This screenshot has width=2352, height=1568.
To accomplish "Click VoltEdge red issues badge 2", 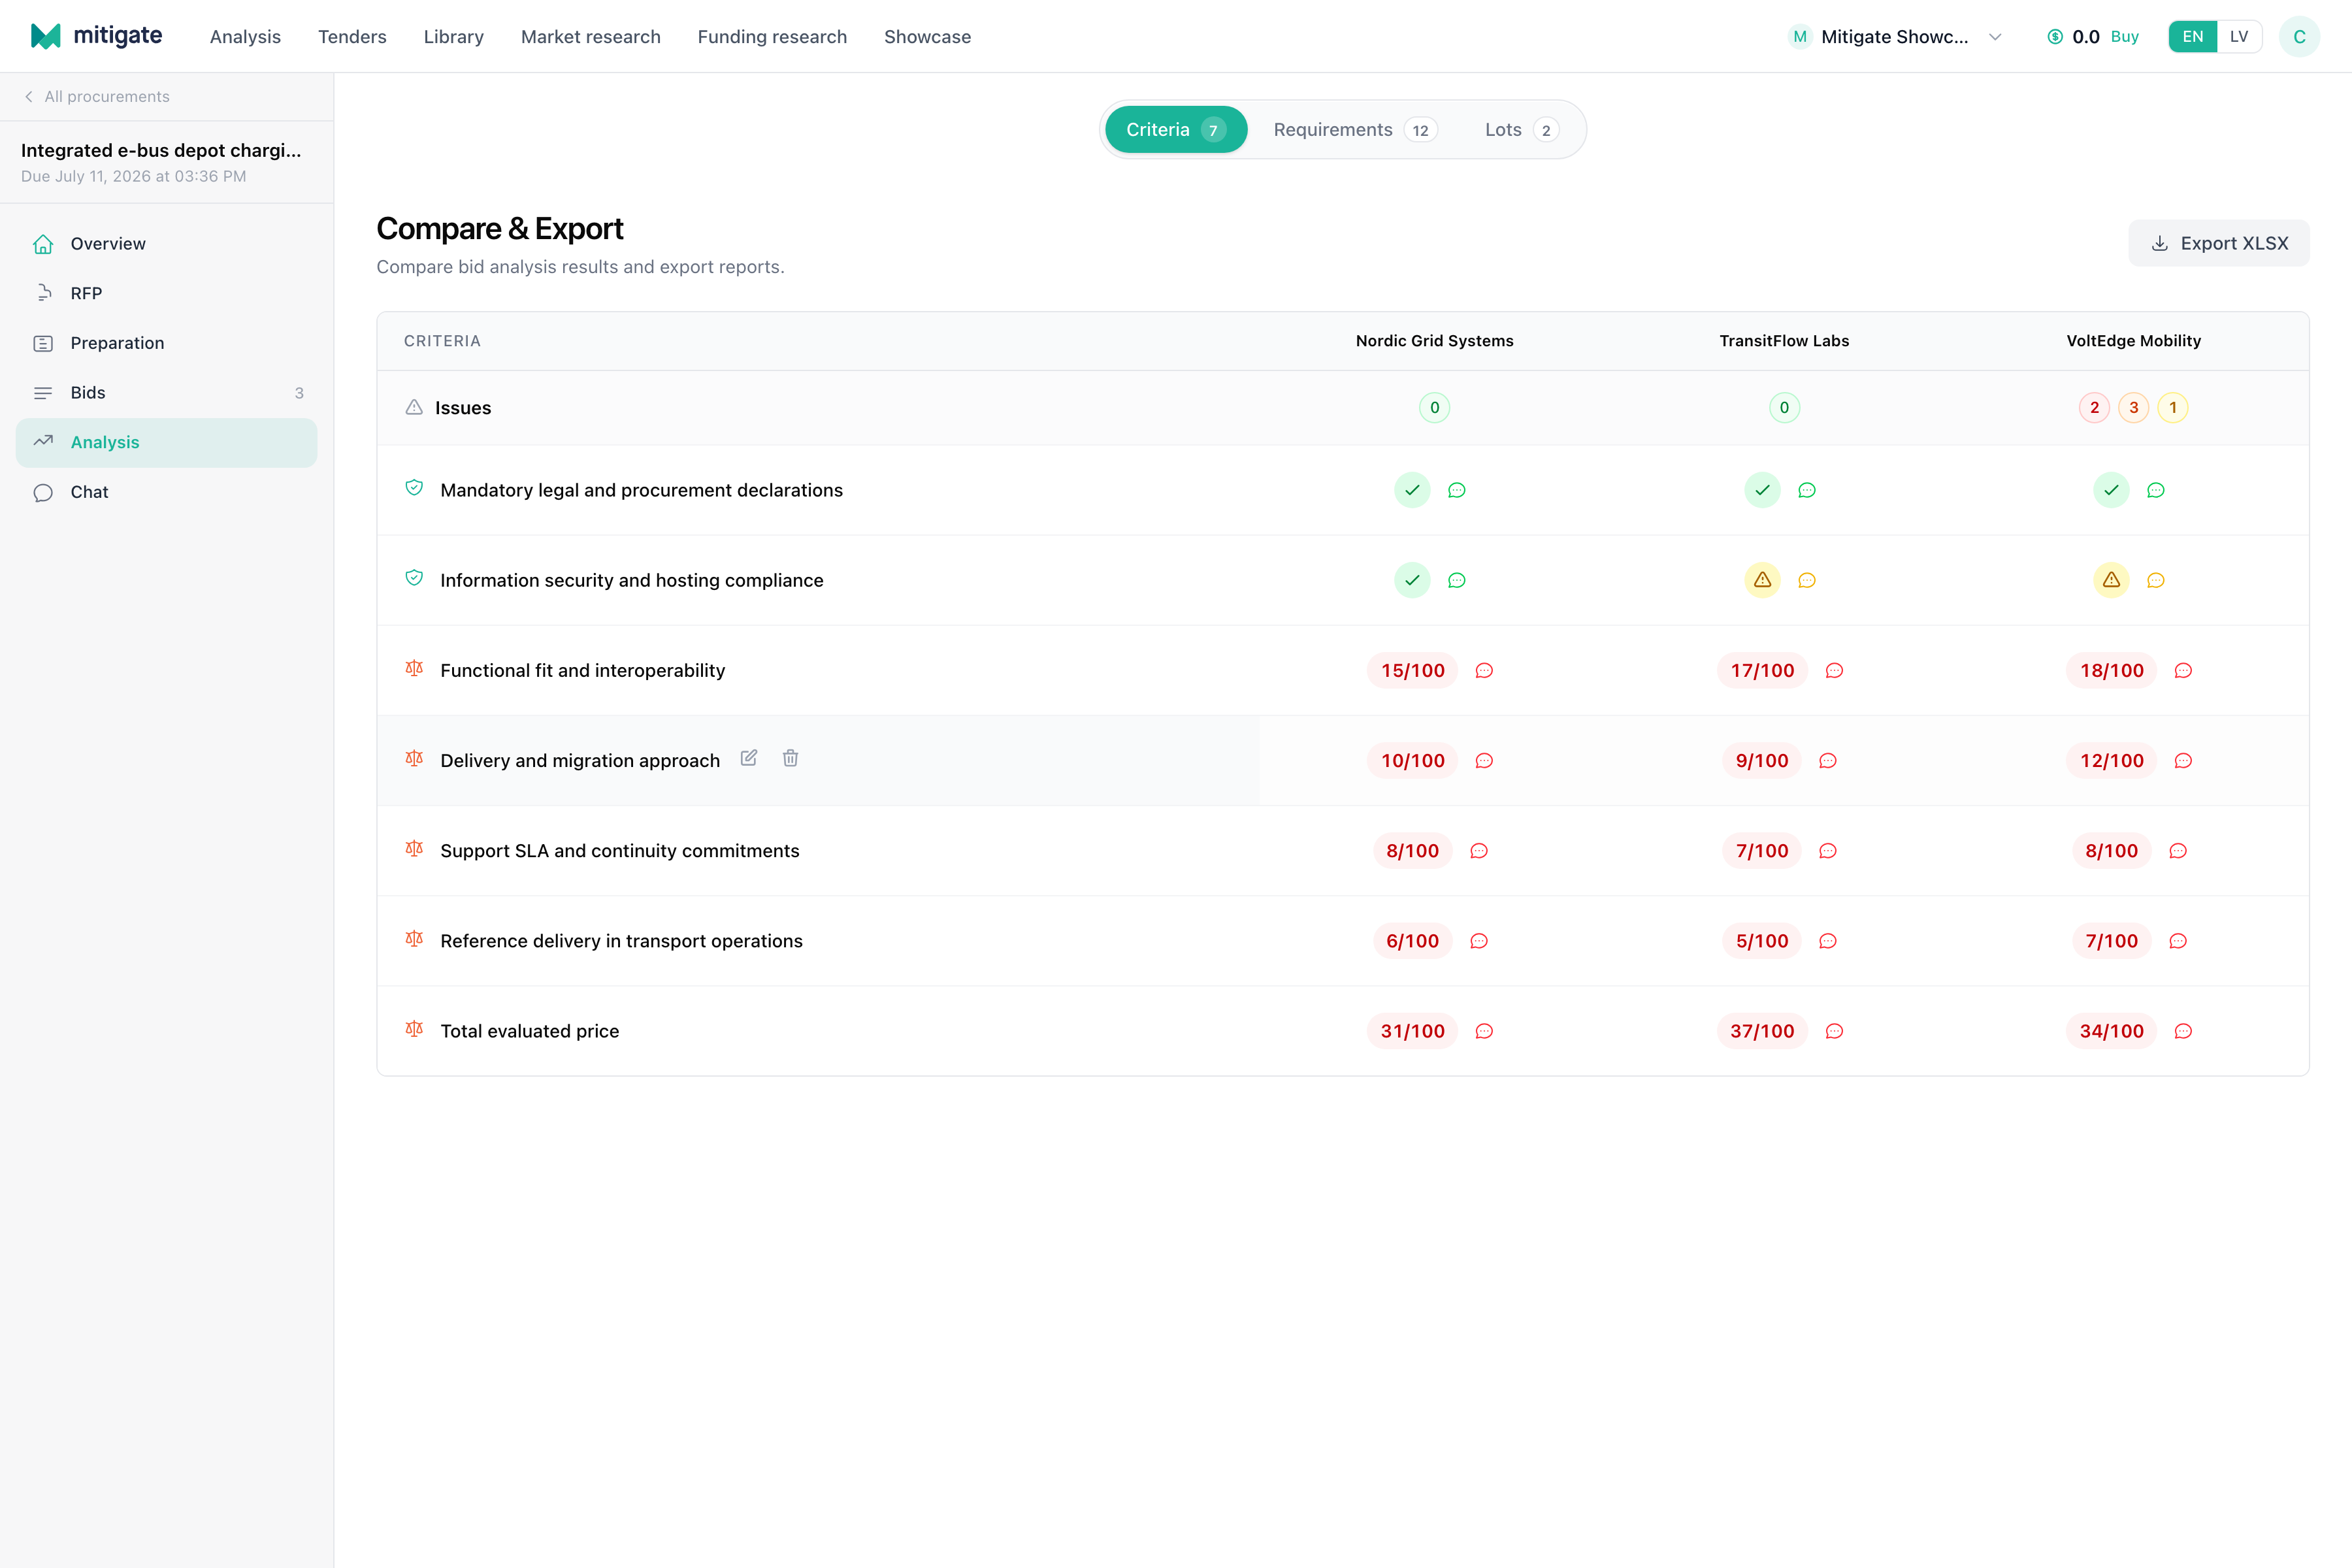I will click(2094, 408).
